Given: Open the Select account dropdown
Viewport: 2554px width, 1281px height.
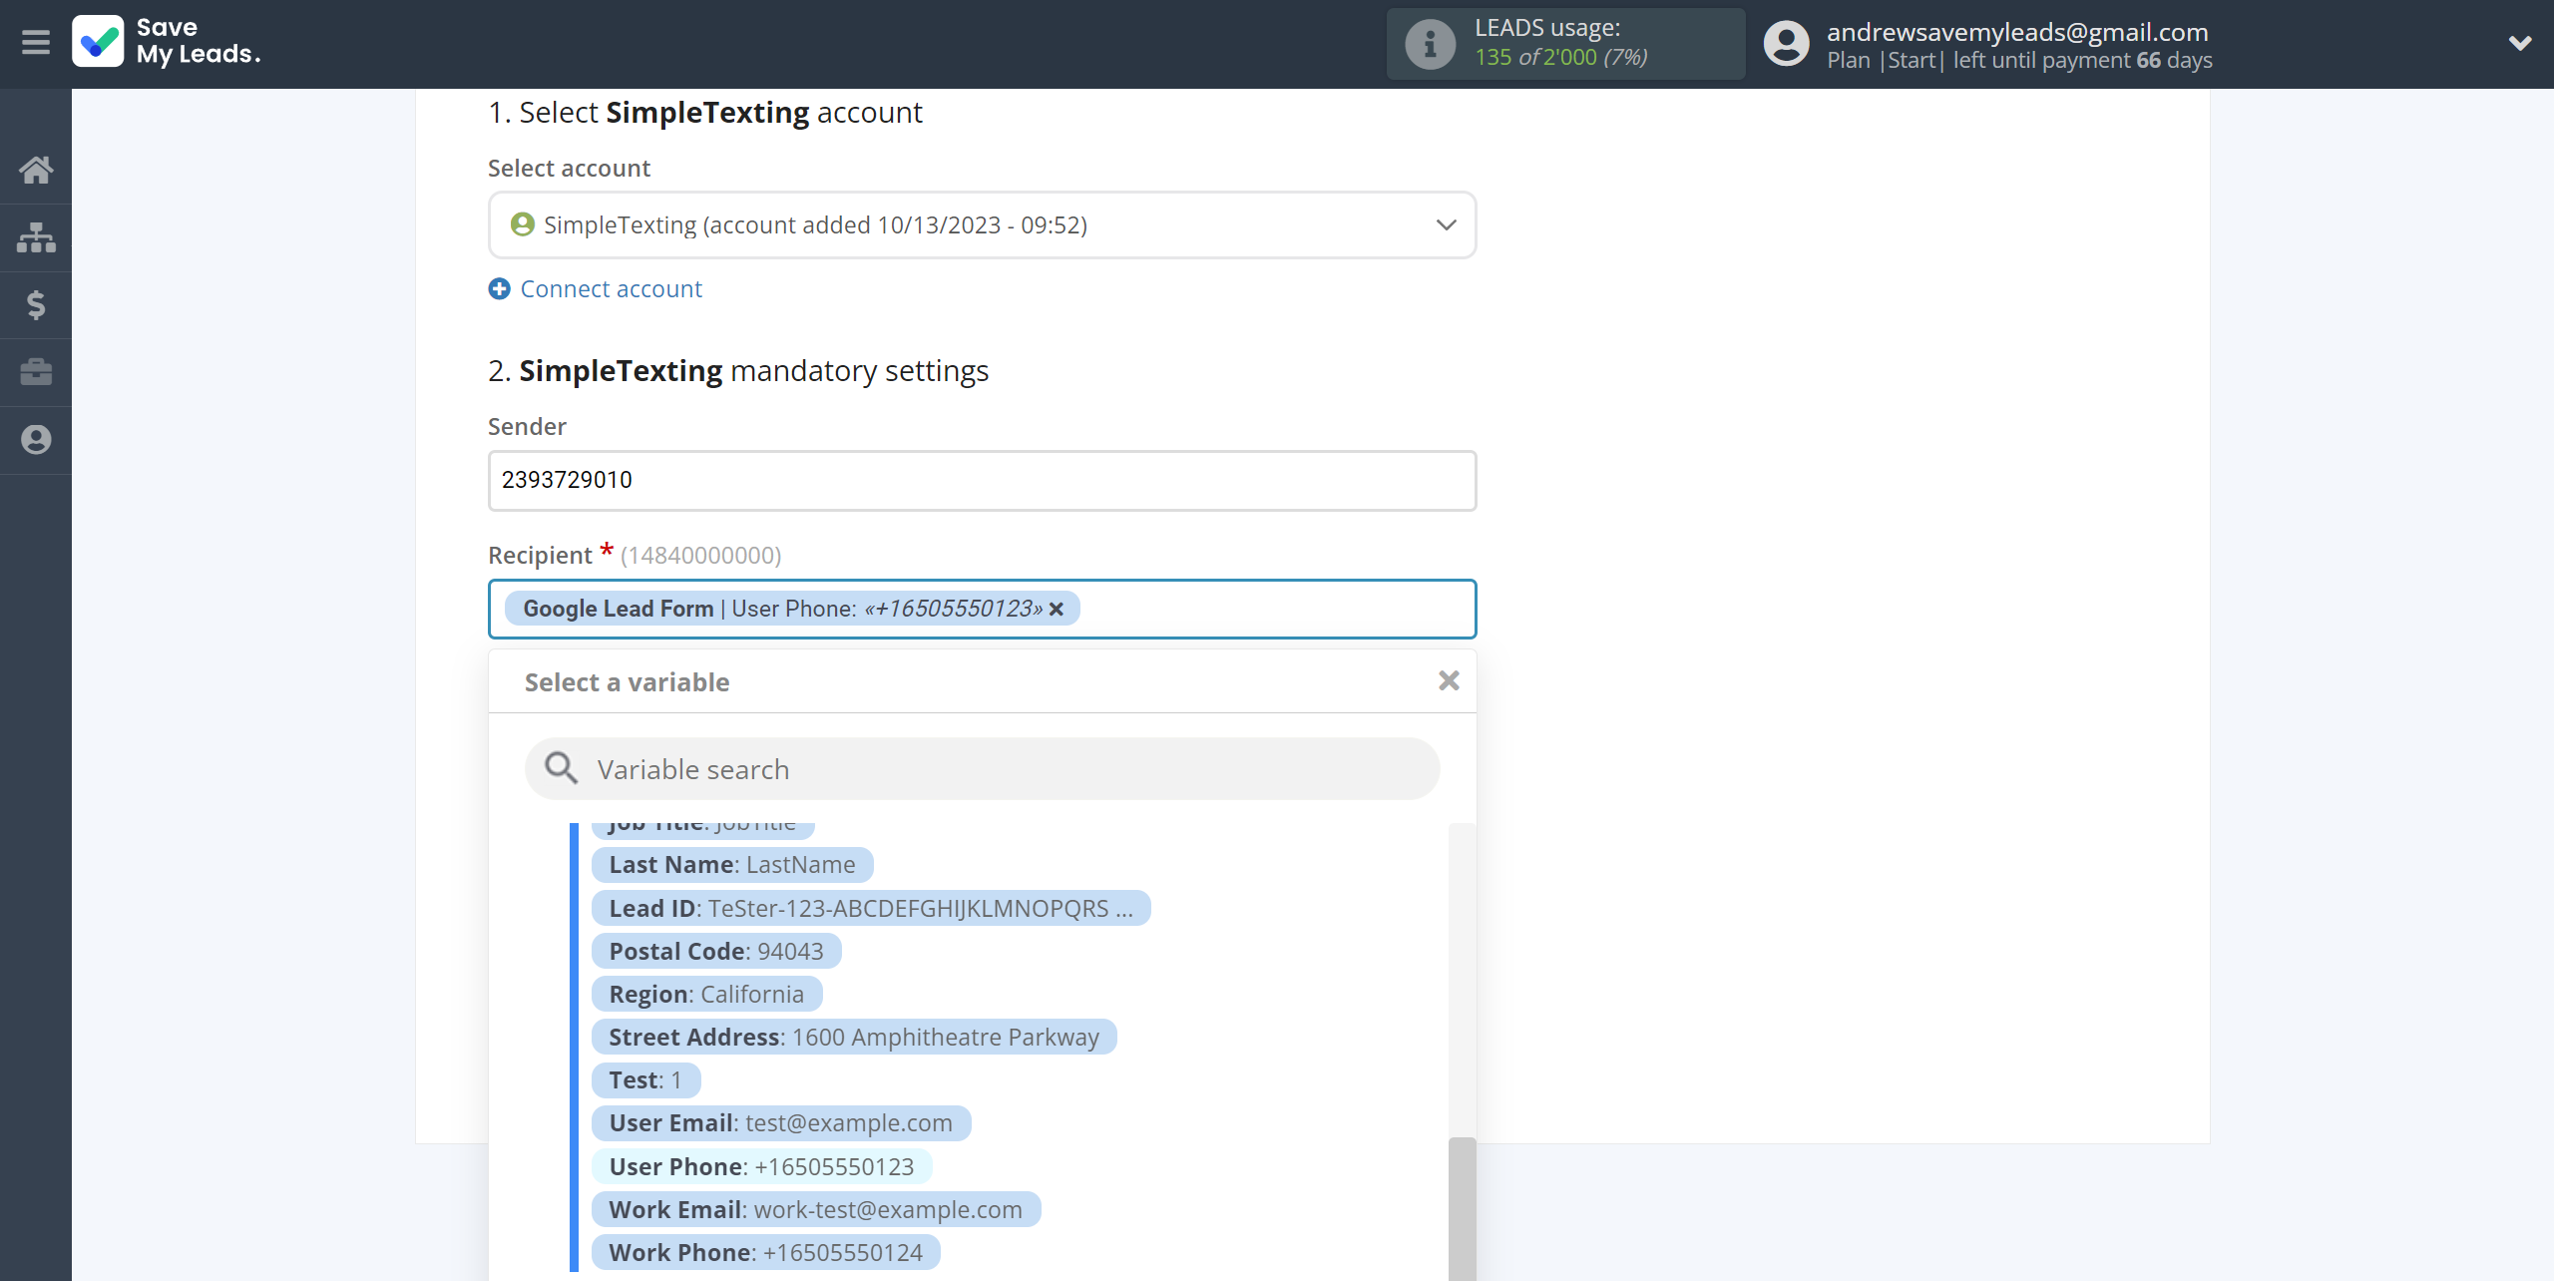Looking at the screenshot, I should (x=982, y=225).
